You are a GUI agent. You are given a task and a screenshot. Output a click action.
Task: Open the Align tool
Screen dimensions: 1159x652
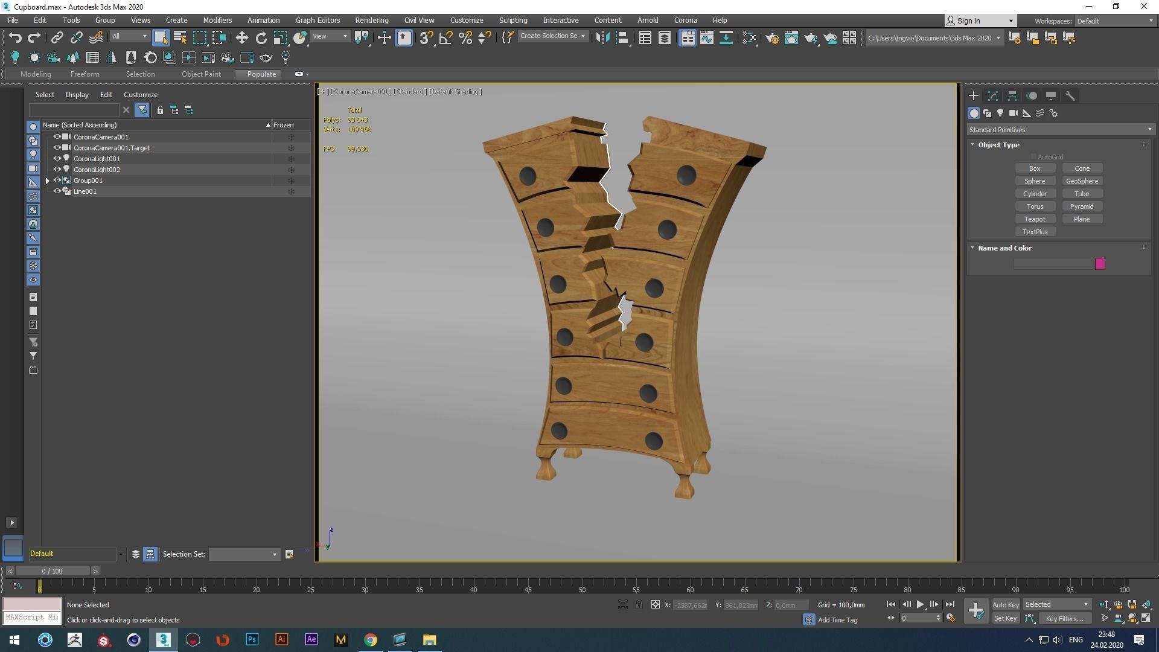click(622, 38)
